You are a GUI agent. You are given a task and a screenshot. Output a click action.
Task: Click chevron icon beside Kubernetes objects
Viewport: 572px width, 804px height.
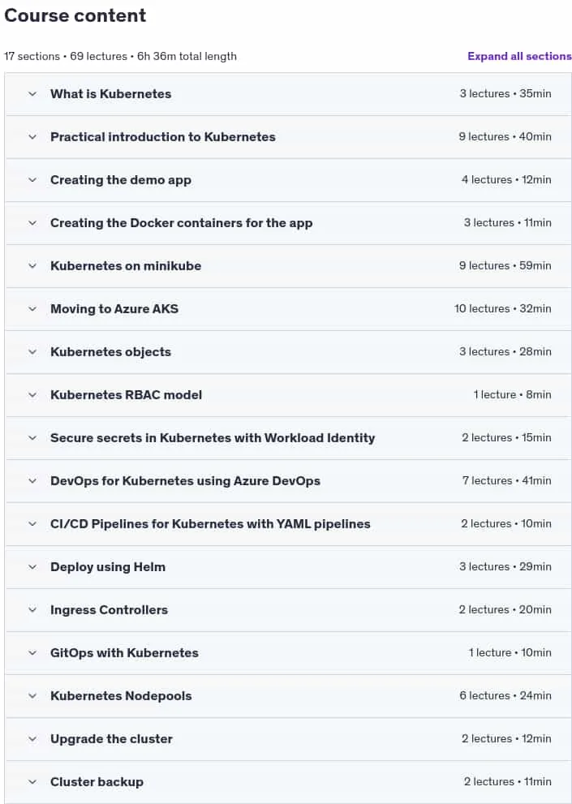click(32, 352)
